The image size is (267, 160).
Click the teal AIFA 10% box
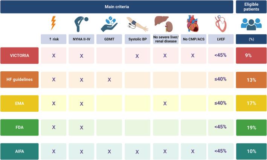251,151
